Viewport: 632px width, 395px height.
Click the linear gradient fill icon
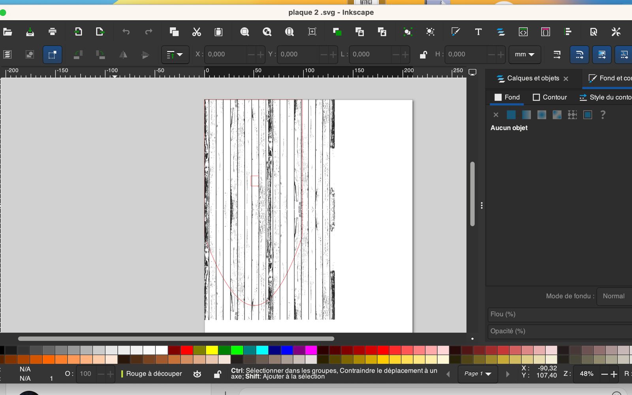tap(526, 115)
